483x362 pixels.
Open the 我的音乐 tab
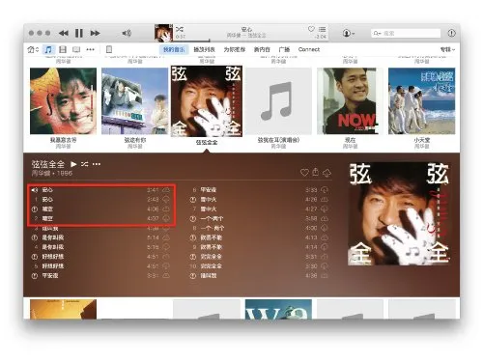coord(174,49)
